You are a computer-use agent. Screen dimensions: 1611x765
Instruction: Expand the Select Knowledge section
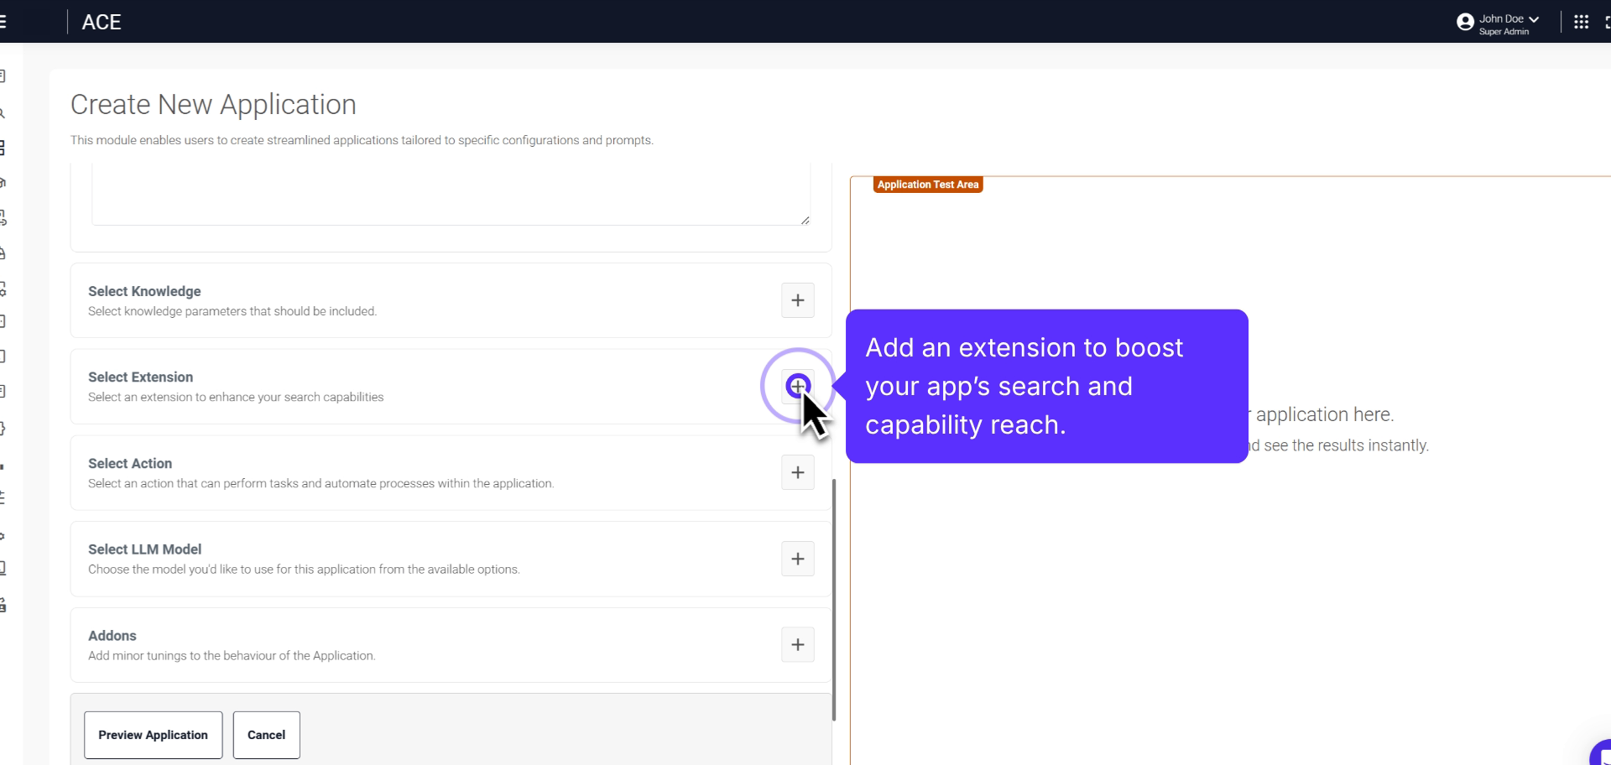(797, 300)
